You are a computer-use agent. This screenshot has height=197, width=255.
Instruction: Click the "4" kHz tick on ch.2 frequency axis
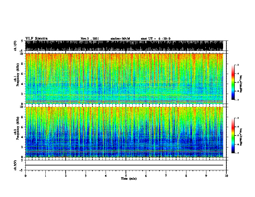click(23, 137)
